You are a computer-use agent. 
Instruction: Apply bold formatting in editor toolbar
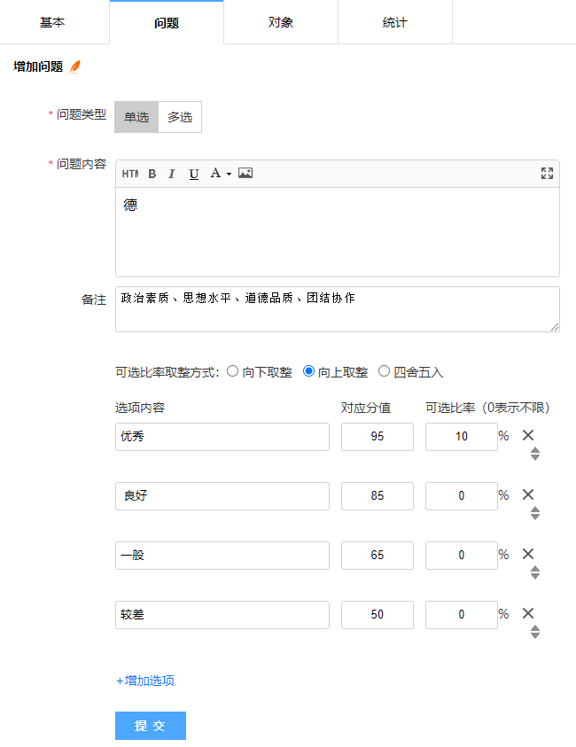(152, 174)
